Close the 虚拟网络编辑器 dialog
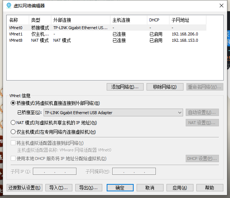This screenshot has width=230, height=198. [222, 6]
